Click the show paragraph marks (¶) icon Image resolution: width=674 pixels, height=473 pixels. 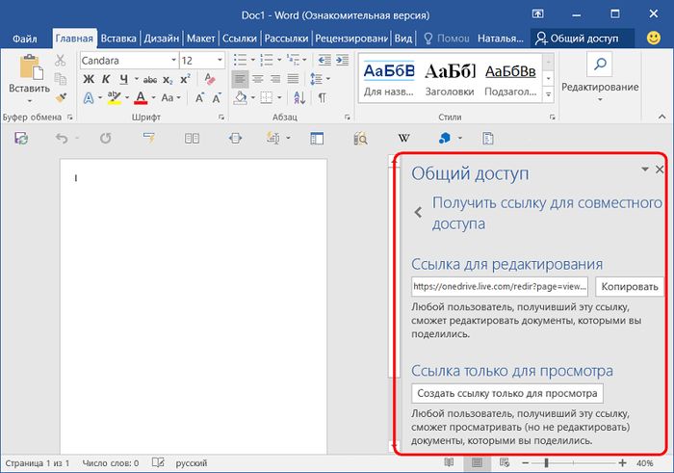[x=322, y=98]
